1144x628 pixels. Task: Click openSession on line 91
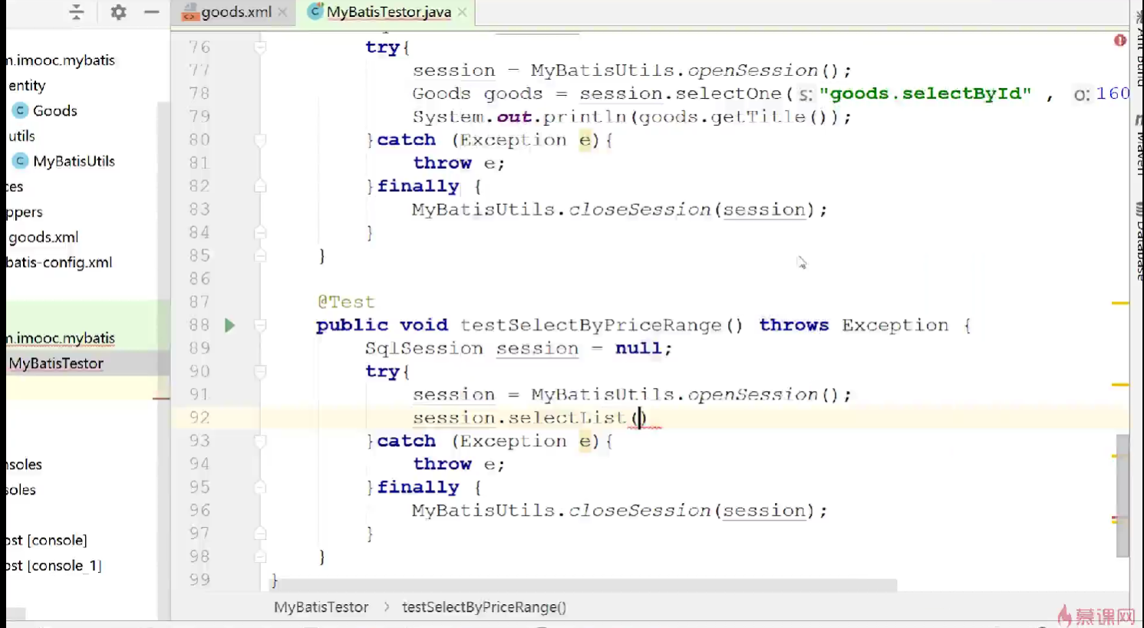753,395
